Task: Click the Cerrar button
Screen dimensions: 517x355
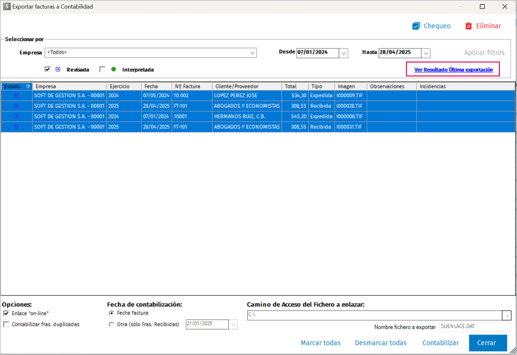Action: 488,343
